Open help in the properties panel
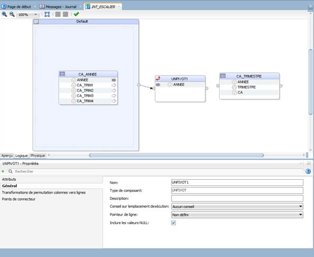The width and height of the screenshot is (314, 257). pos(308,171)
